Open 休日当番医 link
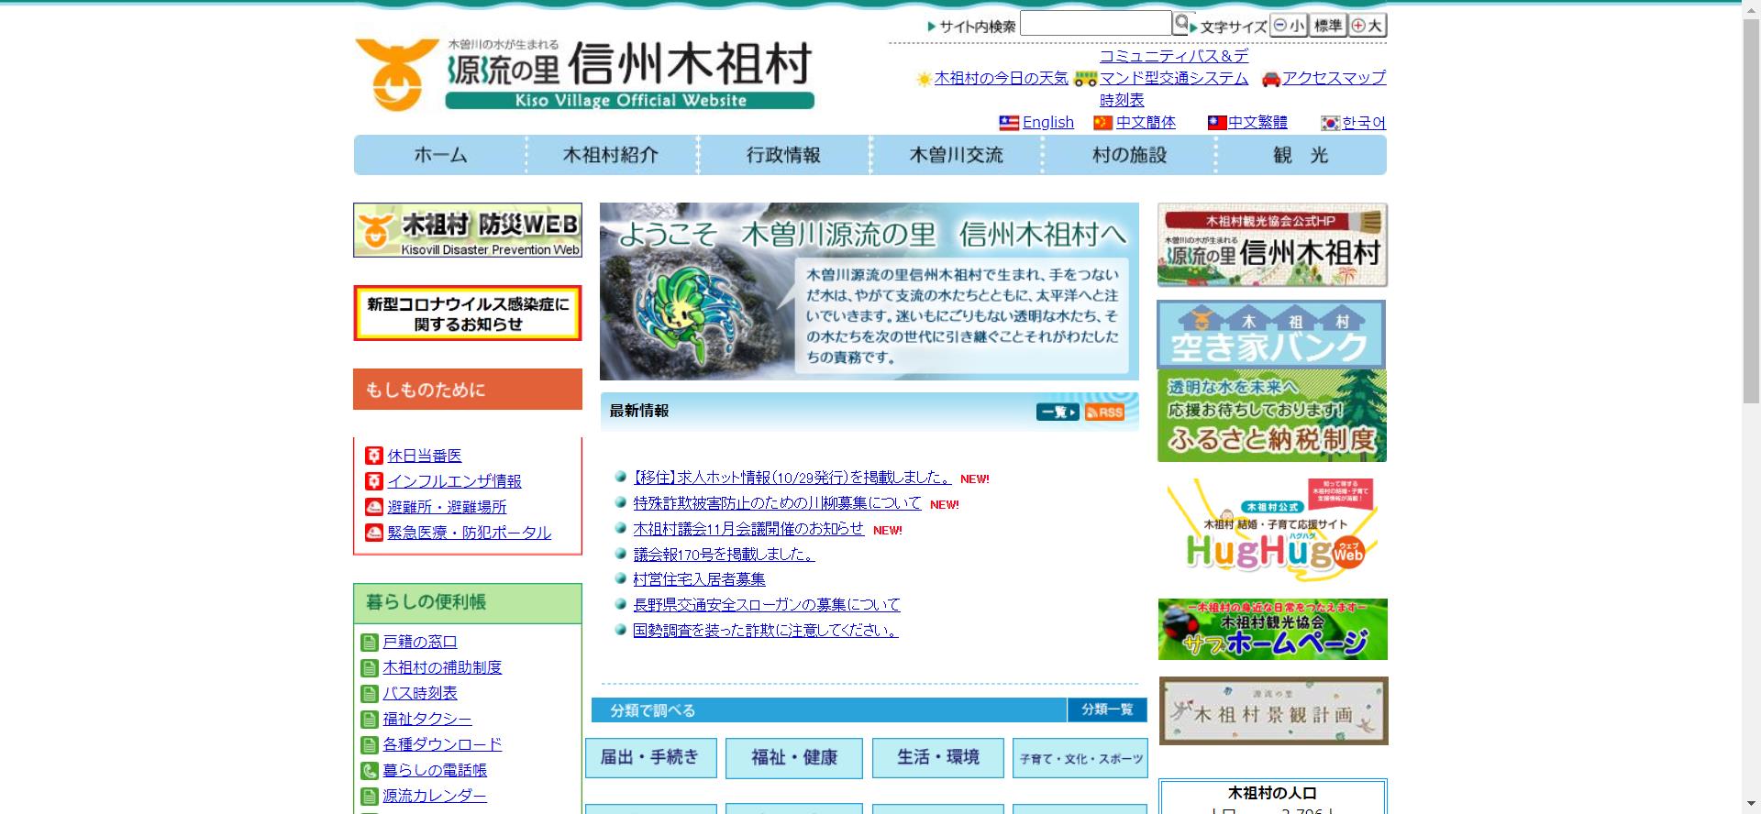The image size is (1761, 814). pos(424,456)
